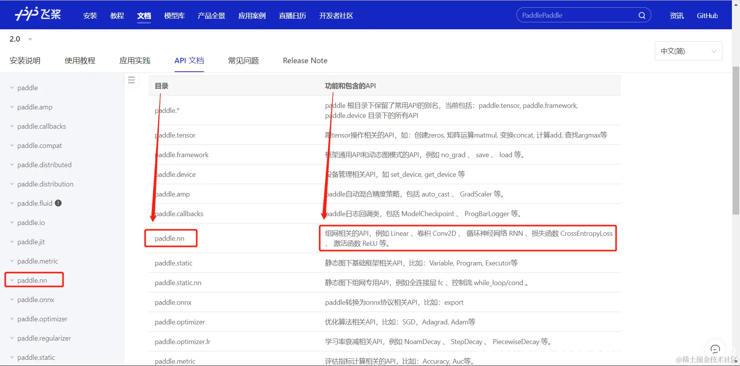
Task: Click the search magnifier icon
Action: (x=641, y=15)
